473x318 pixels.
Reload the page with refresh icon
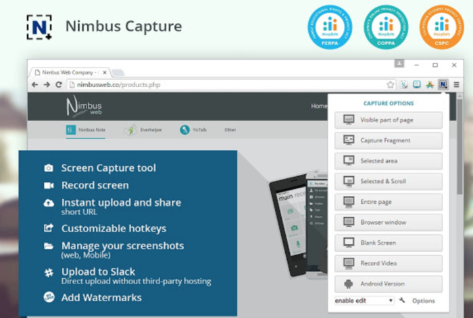pyautogui.click(x=59, y=84)
